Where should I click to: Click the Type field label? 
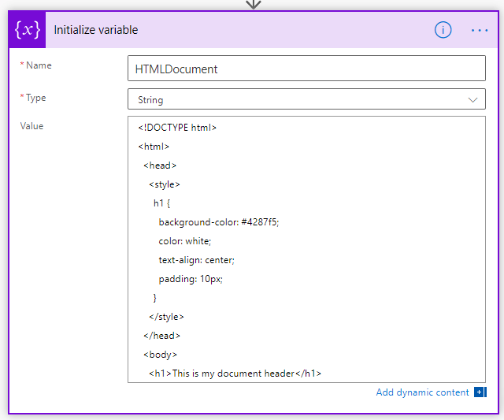pyautogui.click(x=35, y=98)
